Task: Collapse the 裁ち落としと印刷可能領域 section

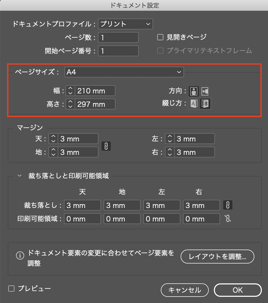Action: click(19, 176)
